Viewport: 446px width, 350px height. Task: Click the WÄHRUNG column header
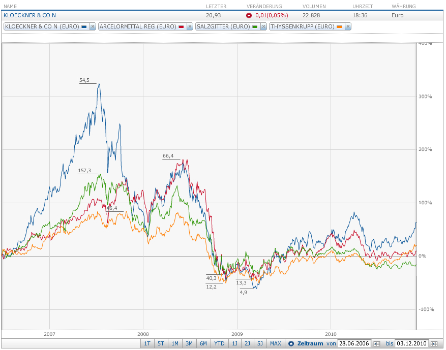[403, 6]
